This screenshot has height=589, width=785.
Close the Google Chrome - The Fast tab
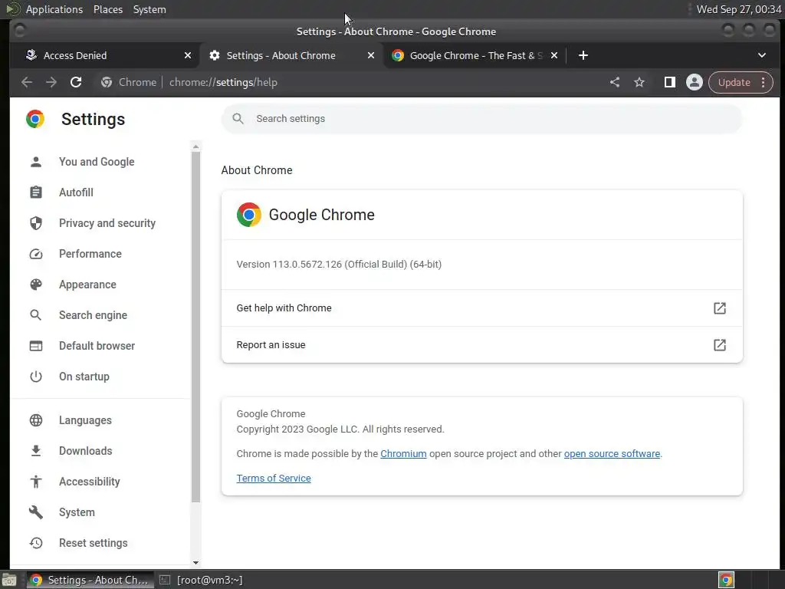coord(554,55)
